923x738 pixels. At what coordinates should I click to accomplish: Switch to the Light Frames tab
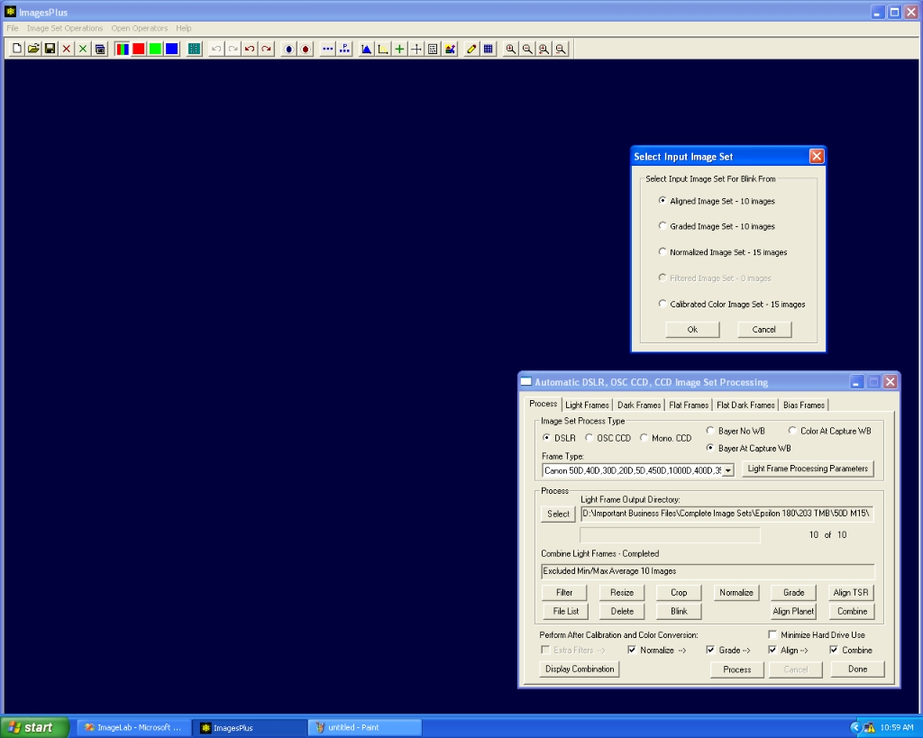point(587,405)
